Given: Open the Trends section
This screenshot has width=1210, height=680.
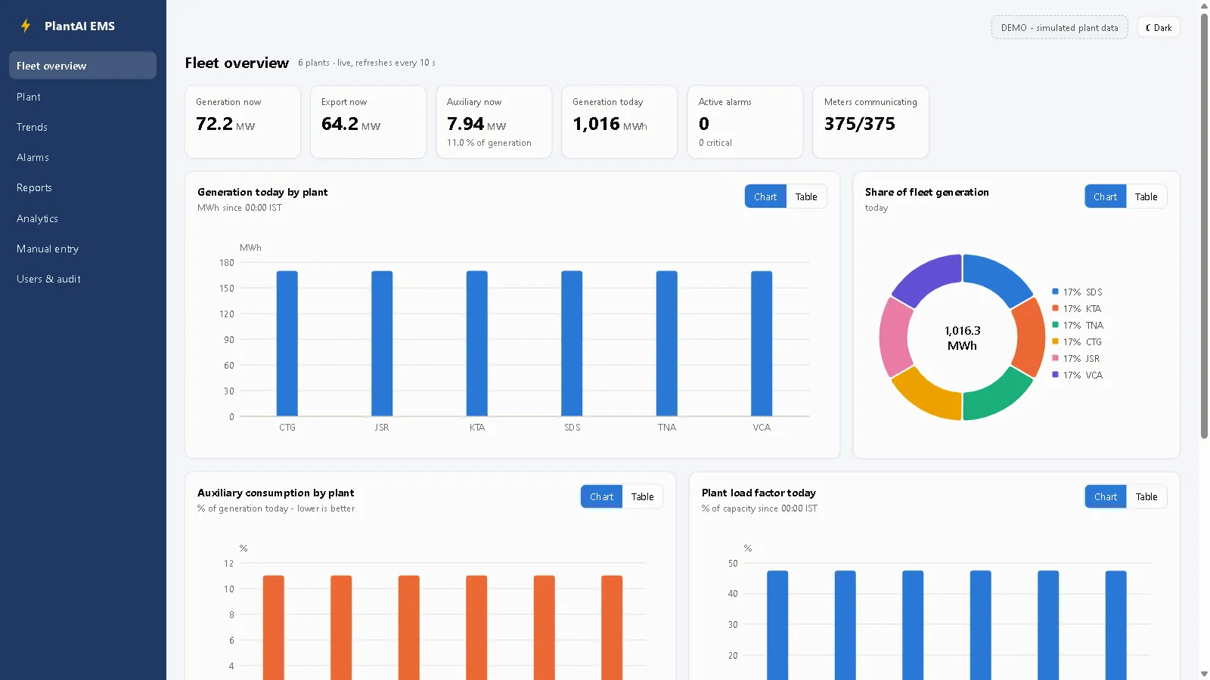Looking at the screenshot, I should (x=82, y=127).
